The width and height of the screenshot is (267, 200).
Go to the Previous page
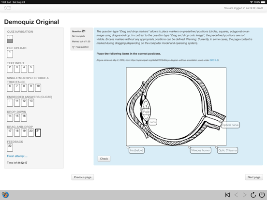pos(83,177)
